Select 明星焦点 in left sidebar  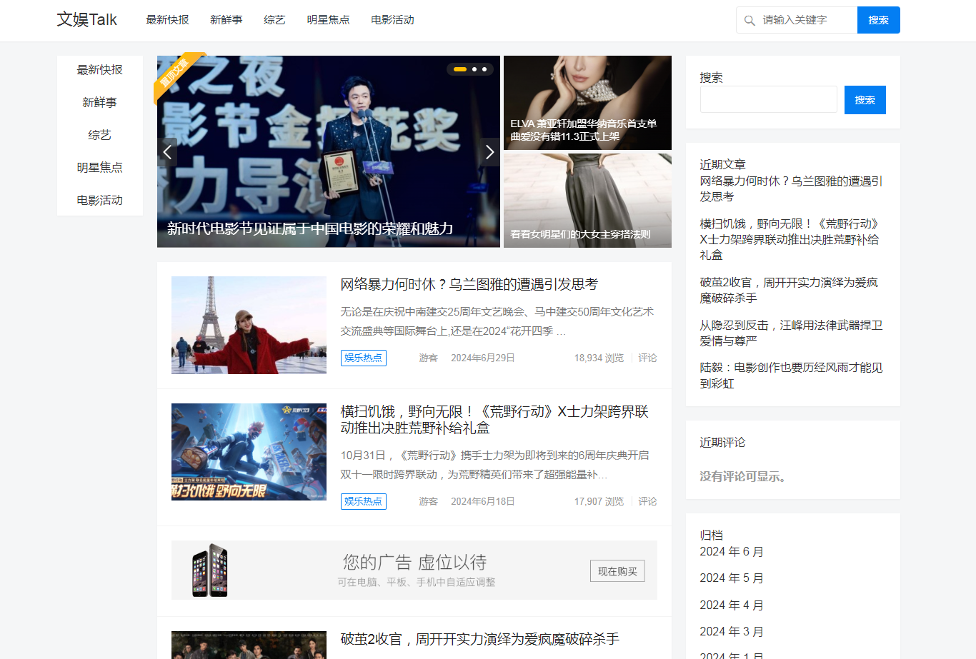pyautogui.click(x=100, y=168)
